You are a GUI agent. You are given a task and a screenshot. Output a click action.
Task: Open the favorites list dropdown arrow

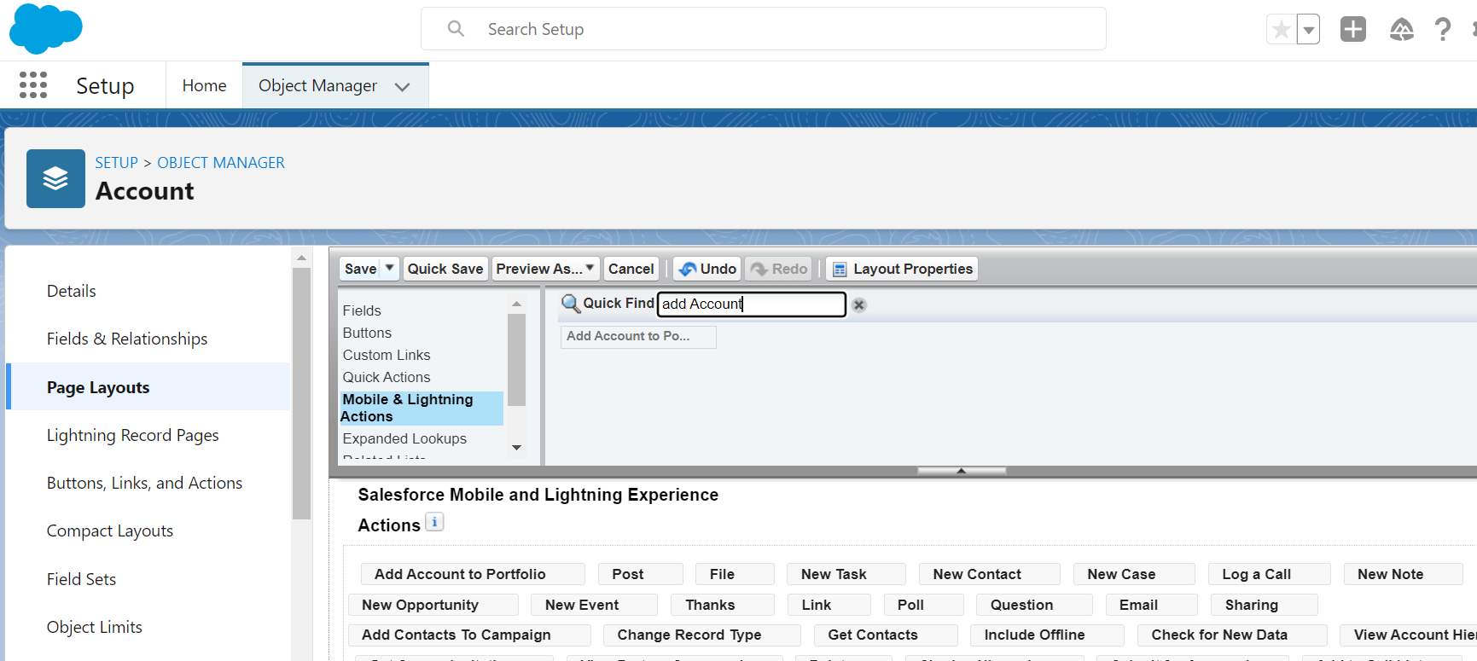(1308, 30)
